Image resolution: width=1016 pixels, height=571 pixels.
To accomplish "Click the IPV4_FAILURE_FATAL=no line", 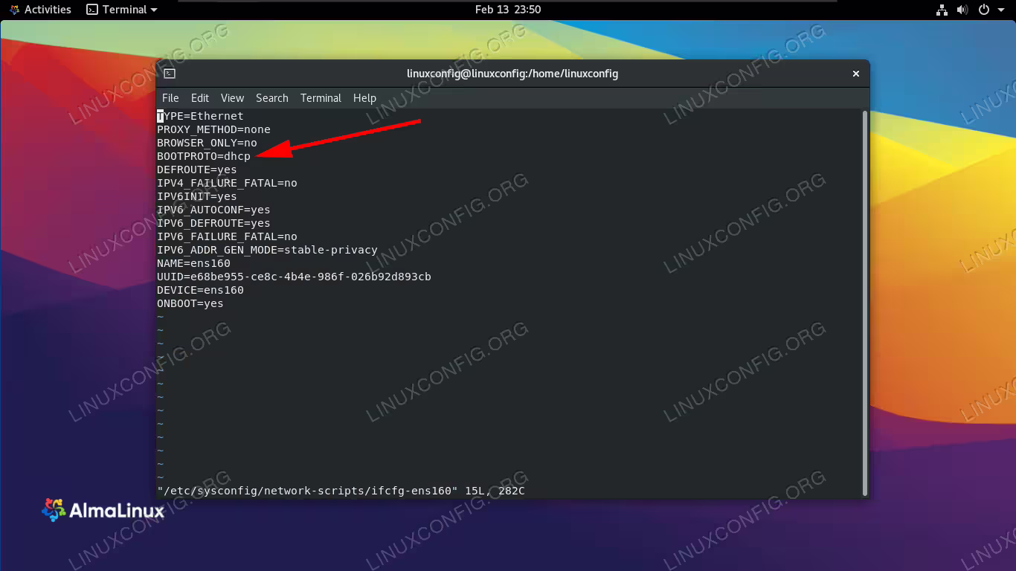I will pyautogui.click(x=227, y=183).
